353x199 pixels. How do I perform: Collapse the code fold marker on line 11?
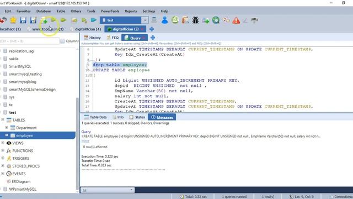[x=91, y=75]
